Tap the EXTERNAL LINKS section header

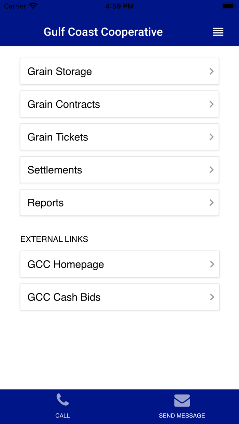[54, 239]
